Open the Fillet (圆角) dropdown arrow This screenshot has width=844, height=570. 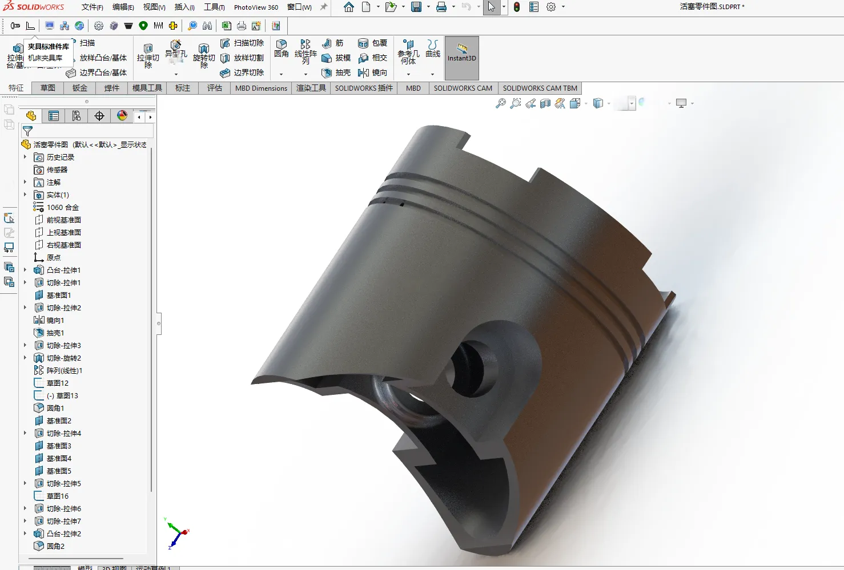click(x=281, y=74)
